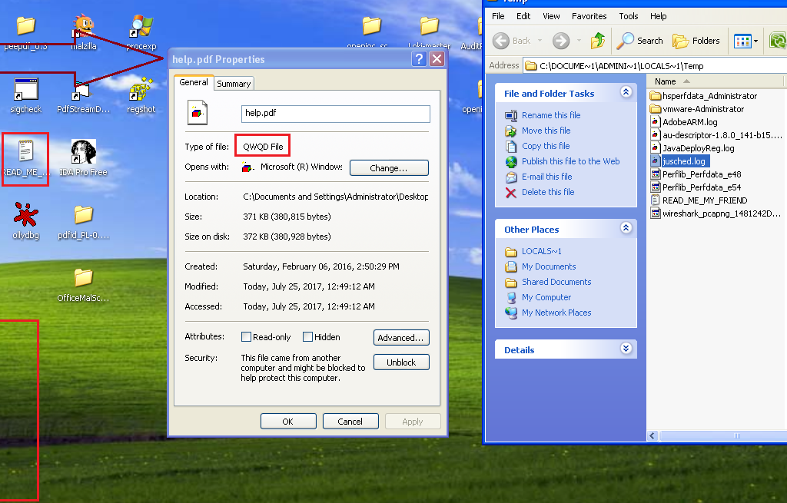Viewport: 787px width, 503px height.
Task: Select the General tab
Action: pos(193,82)
